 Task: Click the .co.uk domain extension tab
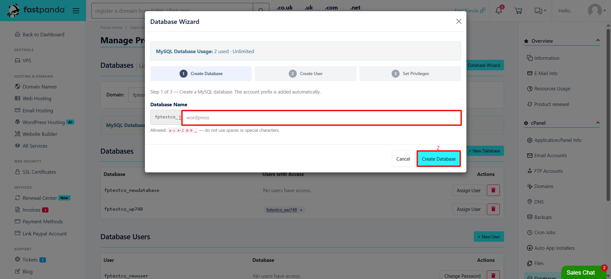click(x=284, y=8)
